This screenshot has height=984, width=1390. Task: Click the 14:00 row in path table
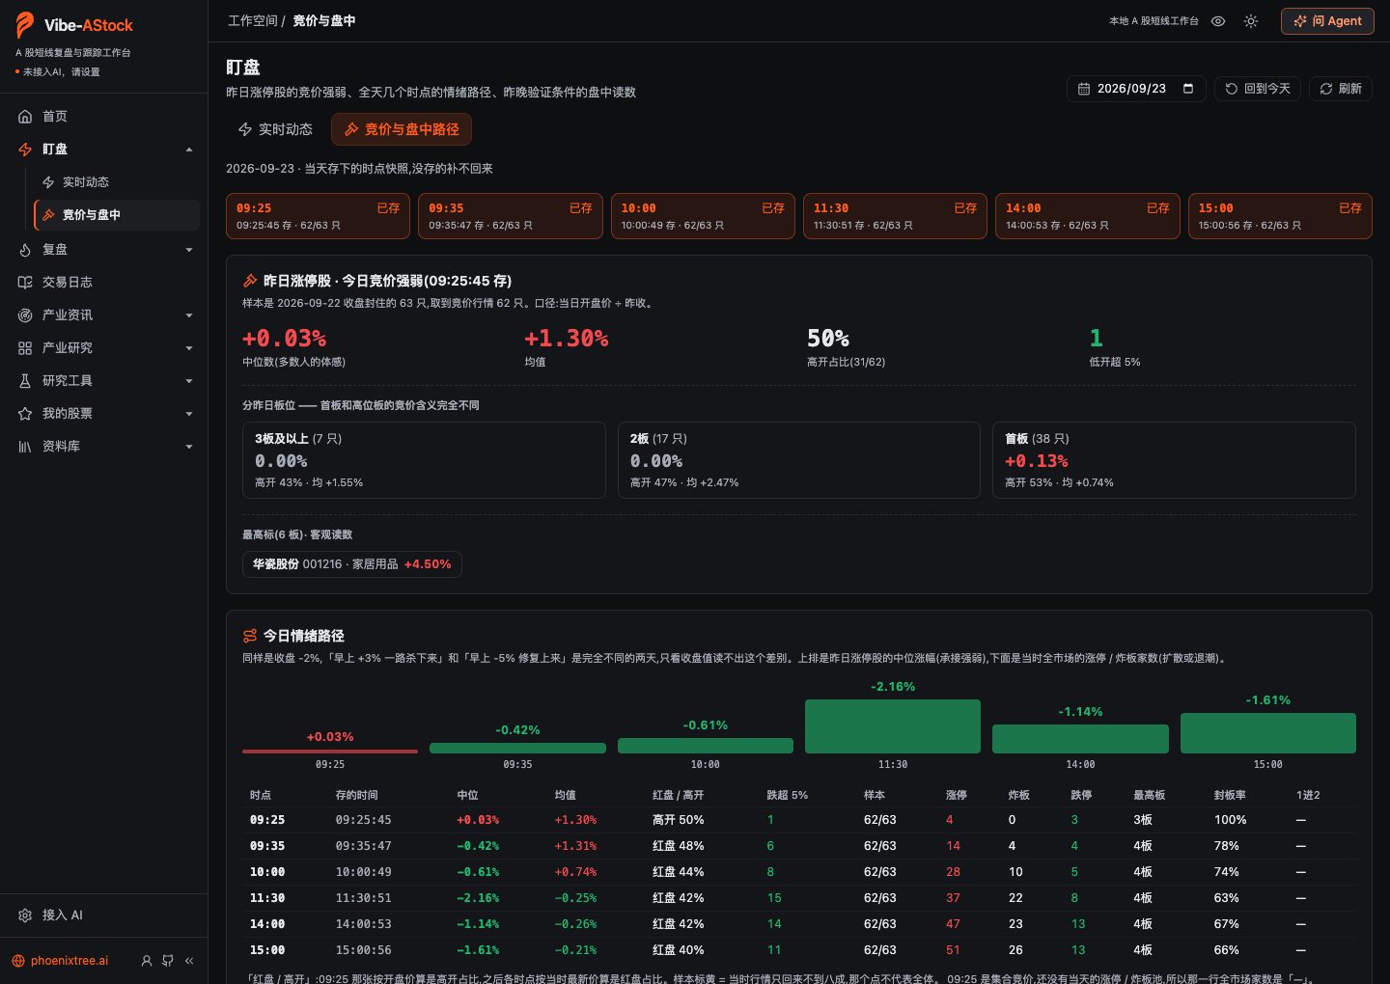[799, 924]
